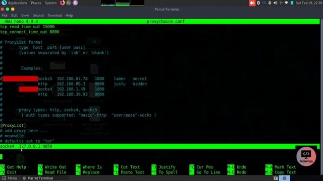Open the terminal Search menu
This screenshot has height=181, width=323.
[38, 16]
